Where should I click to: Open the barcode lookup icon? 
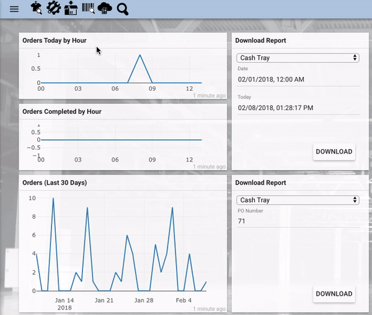pyautogui.click(x=88, y=8)
